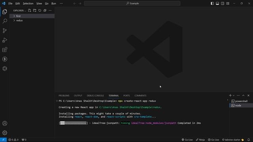Open the File menu
Image resolution: width=253 pixels, height=142 pixels.
point(10,4)
